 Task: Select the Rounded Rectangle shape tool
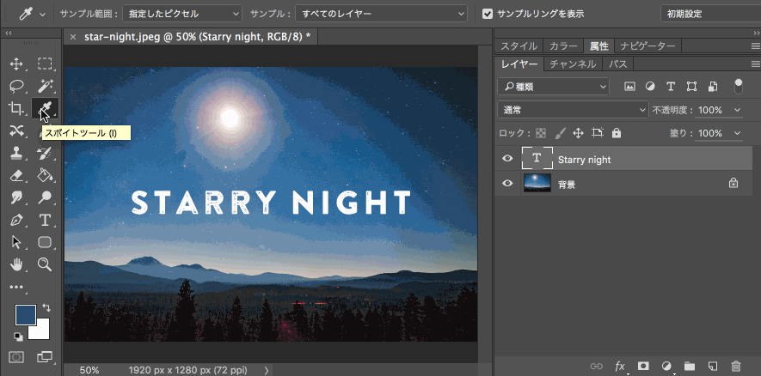click(45, 242)
